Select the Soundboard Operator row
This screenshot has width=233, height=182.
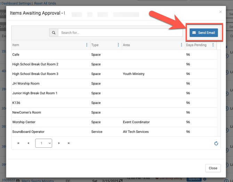click(28, 132)
